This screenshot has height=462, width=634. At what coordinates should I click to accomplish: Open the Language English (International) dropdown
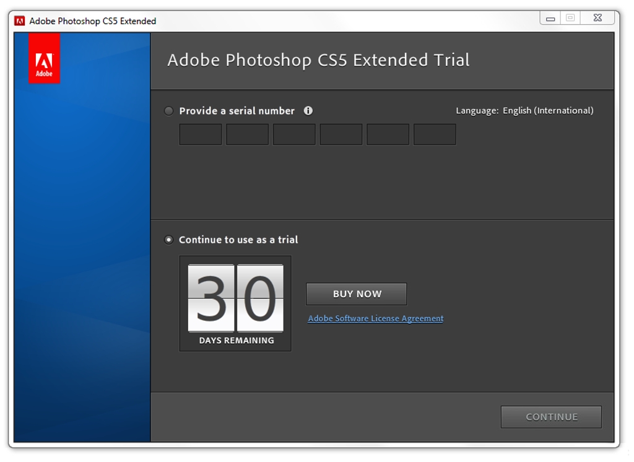547,110
